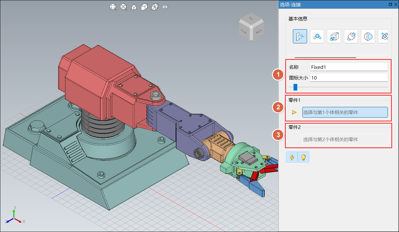Click the 图标大小 field showing 10
399x232 pixels.
coord(349,78)
